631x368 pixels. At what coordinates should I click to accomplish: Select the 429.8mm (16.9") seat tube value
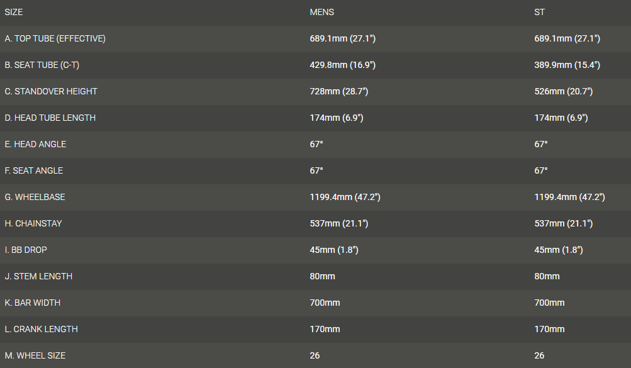click(342, 65)
